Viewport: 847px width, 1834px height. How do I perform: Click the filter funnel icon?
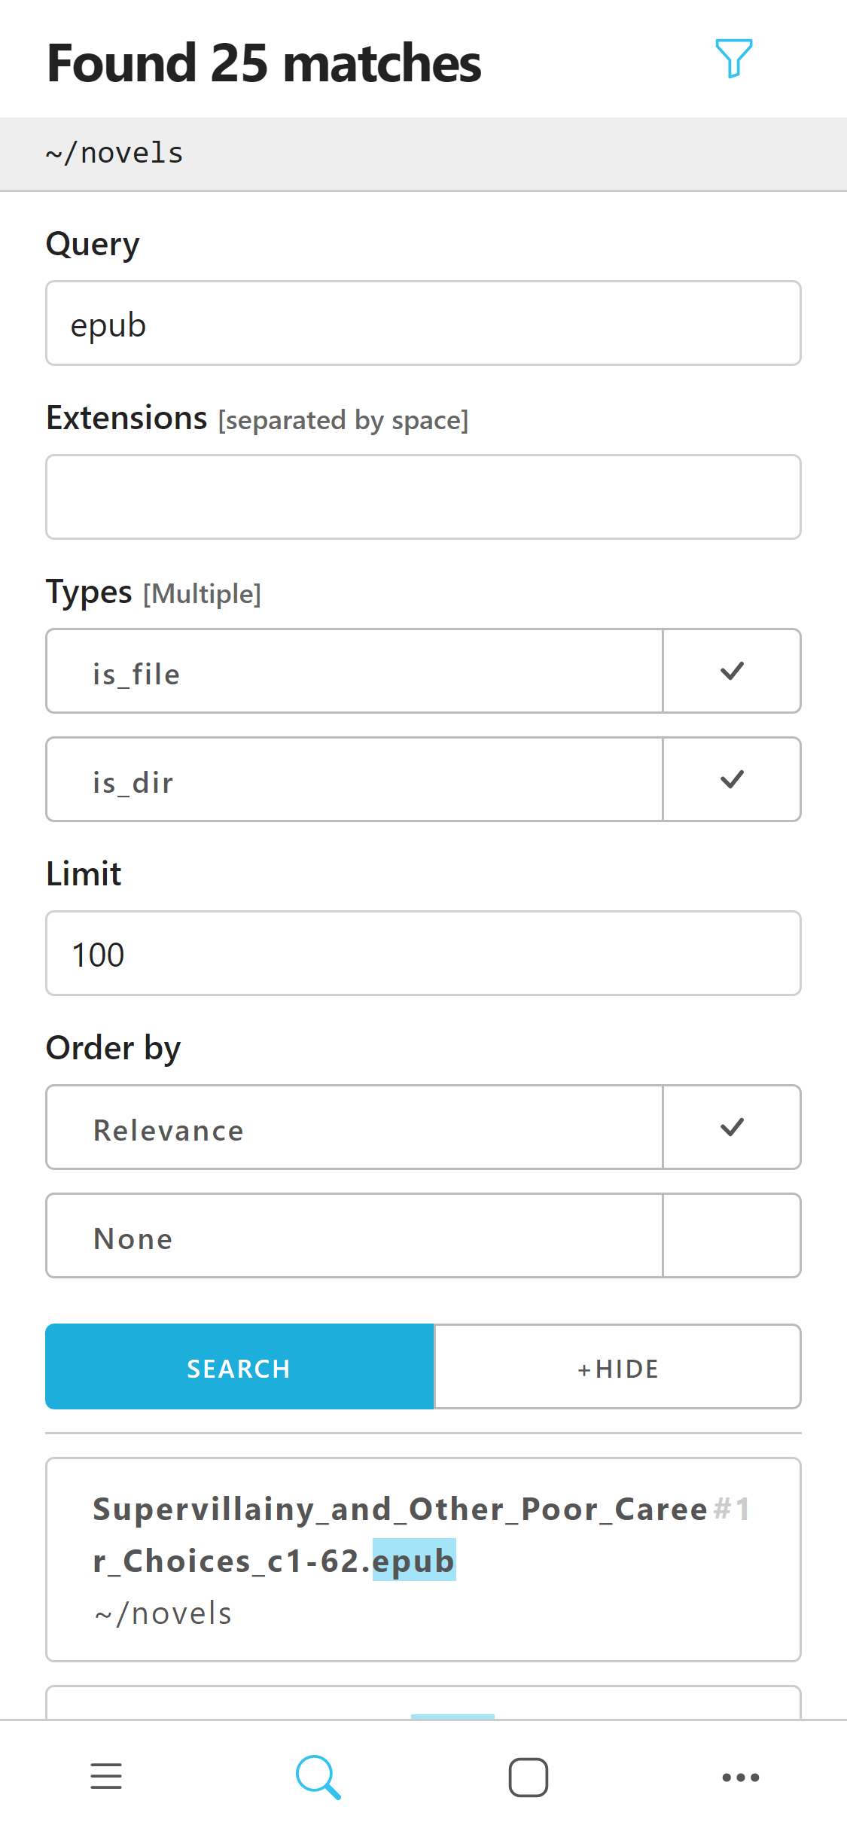point(733,59)
